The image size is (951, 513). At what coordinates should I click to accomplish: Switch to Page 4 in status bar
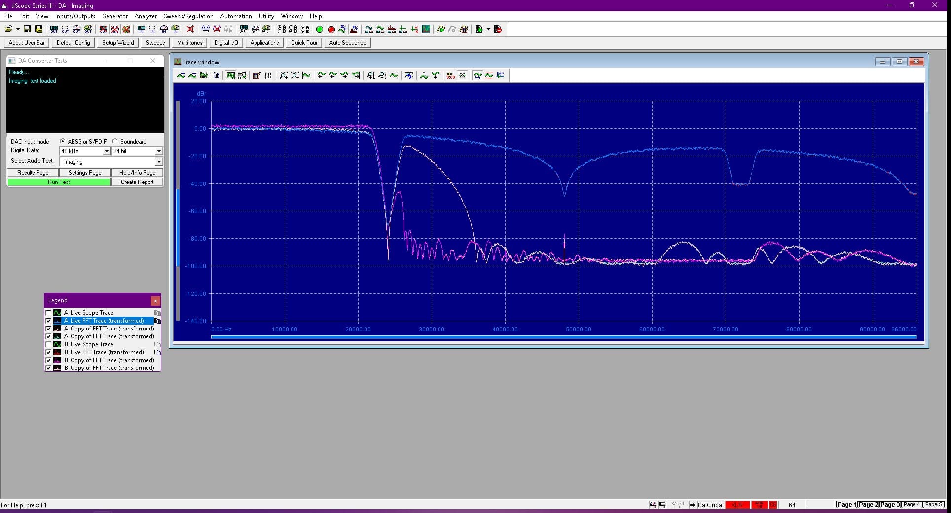click(912, 505)
